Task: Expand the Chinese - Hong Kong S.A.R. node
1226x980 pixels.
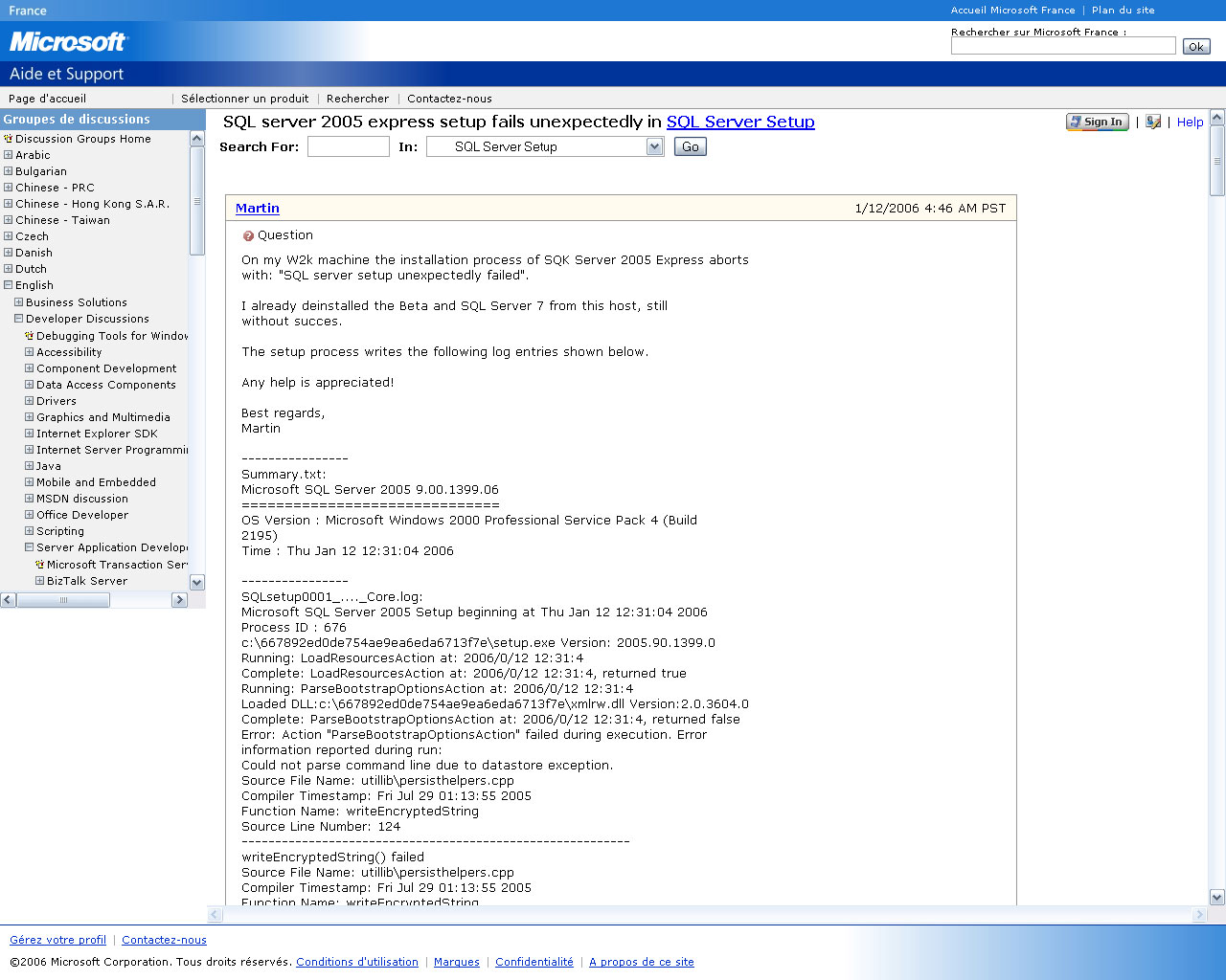Action: coord(8,204)
